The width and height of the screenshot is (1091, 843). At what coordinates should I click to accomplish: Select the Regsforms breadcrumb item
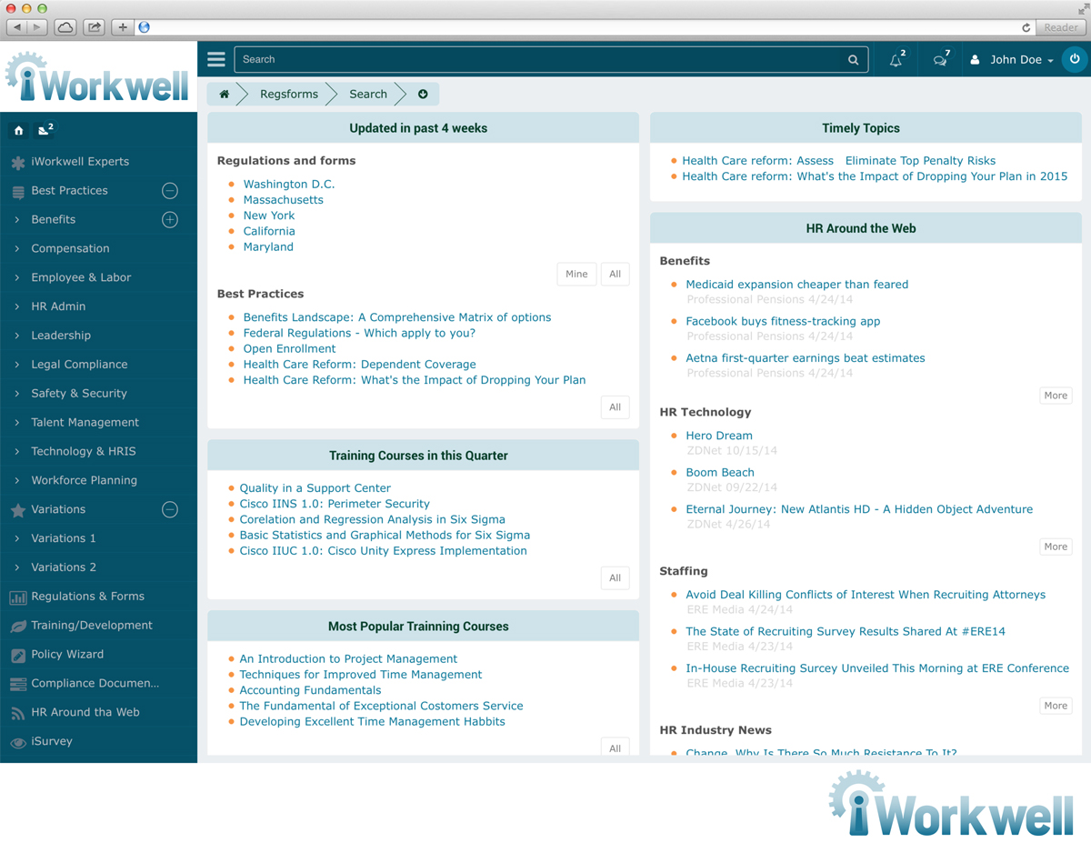tap(288, 93)
